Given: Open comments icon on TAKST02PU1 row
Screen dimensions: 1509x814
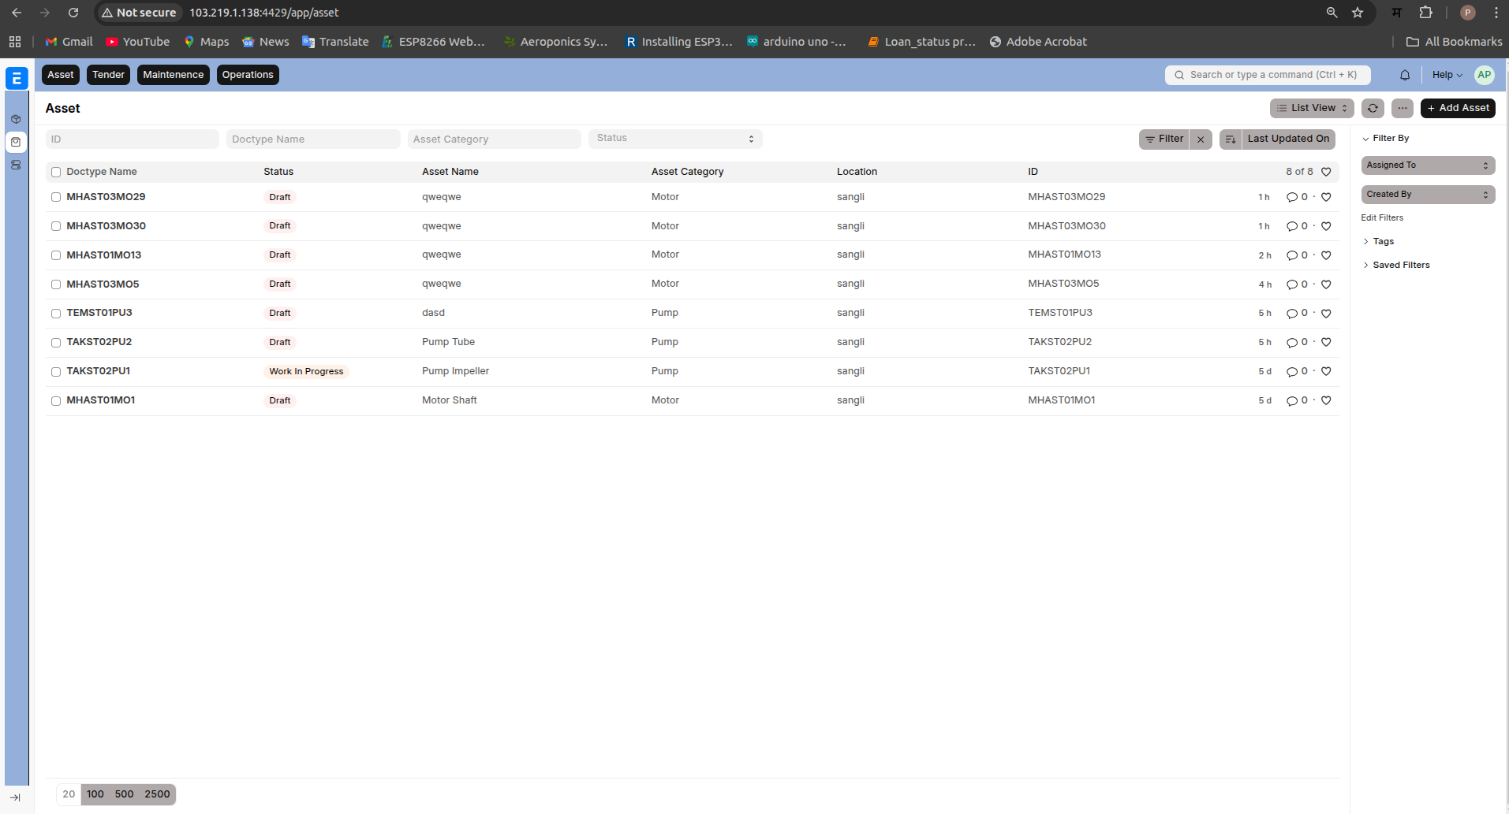Looking at the screenshot, I should click(1291, 372).
